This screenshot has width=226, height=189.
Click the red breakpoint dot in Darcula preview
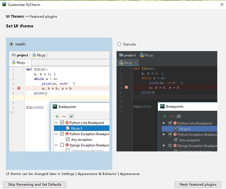coord(126,87)
